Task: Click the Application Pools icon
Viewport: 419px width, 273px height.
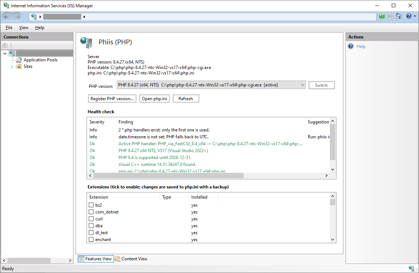Action: click(19, 60)
